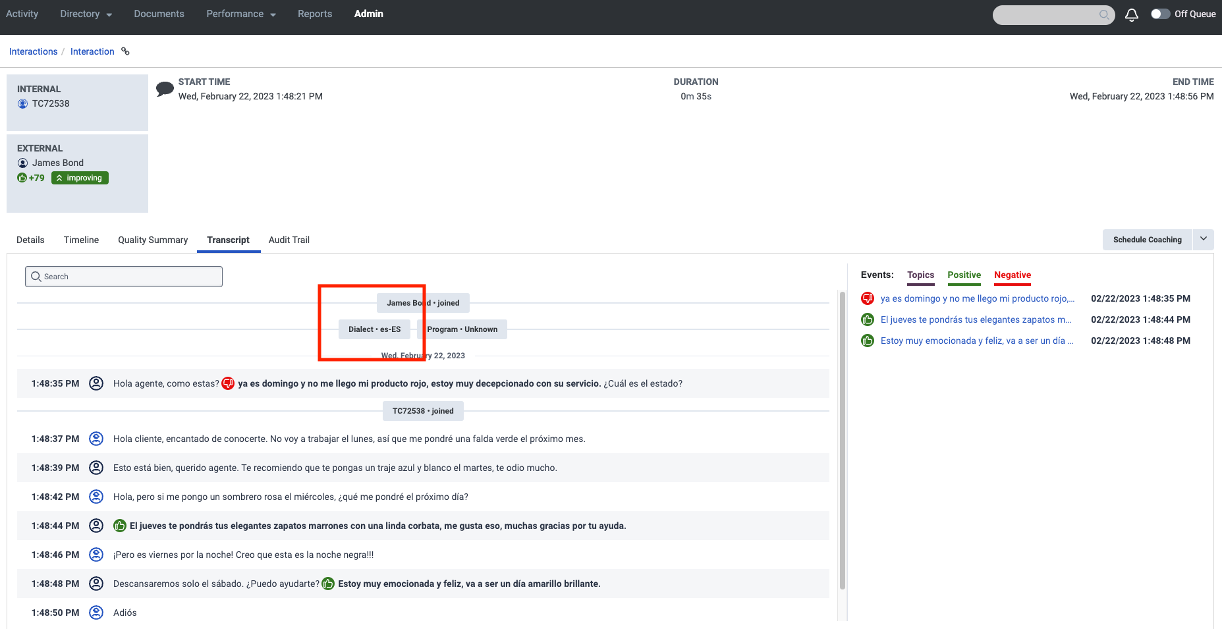Click the +79 sentiment score icon

22,177
